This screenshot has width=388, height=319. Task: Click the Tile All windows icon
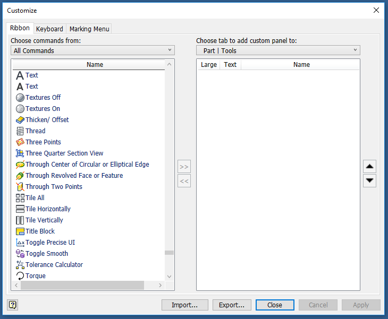pos(20,198)
